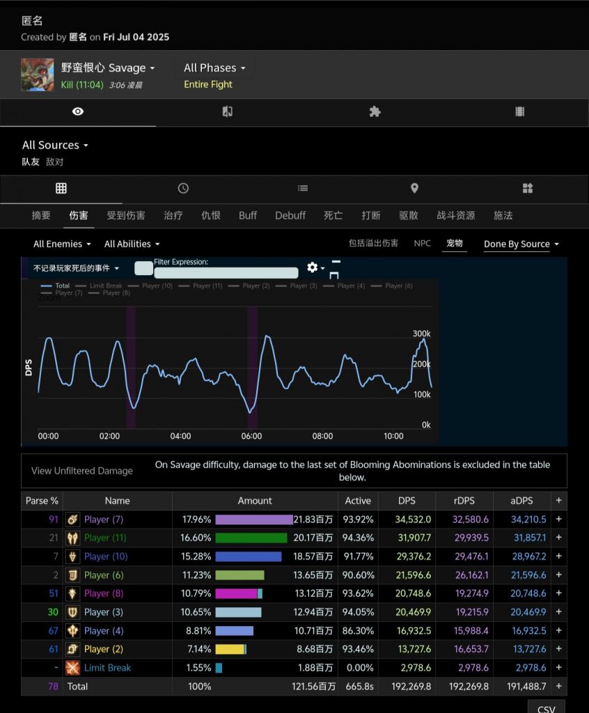The height and width of the screenshot is (713, 589).
Task: Open the 治疗 healing tab
Action: point(173,216)
